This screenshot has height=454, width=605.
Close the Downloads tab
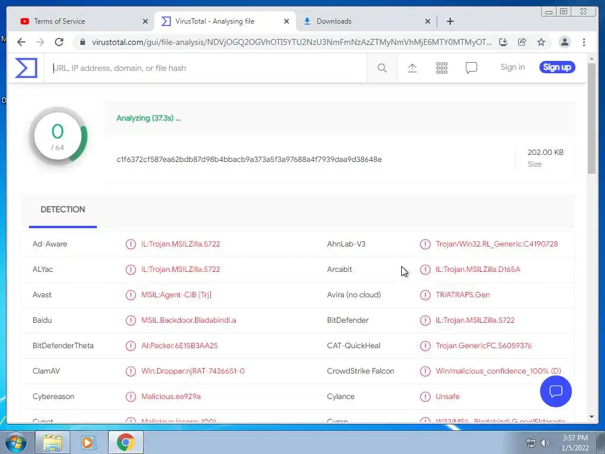[x=428, y=21]
